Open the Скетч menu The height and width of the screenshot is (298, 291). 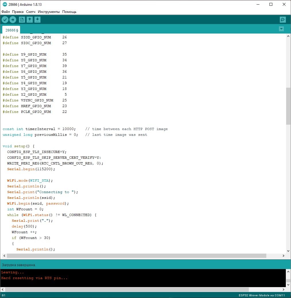pyautogui.click(x=31, y=12)
